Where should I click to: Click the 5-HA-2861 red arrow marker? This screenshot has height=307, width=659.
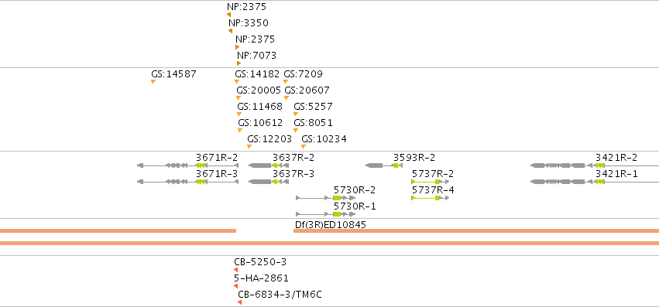click(x=235, y=286)
